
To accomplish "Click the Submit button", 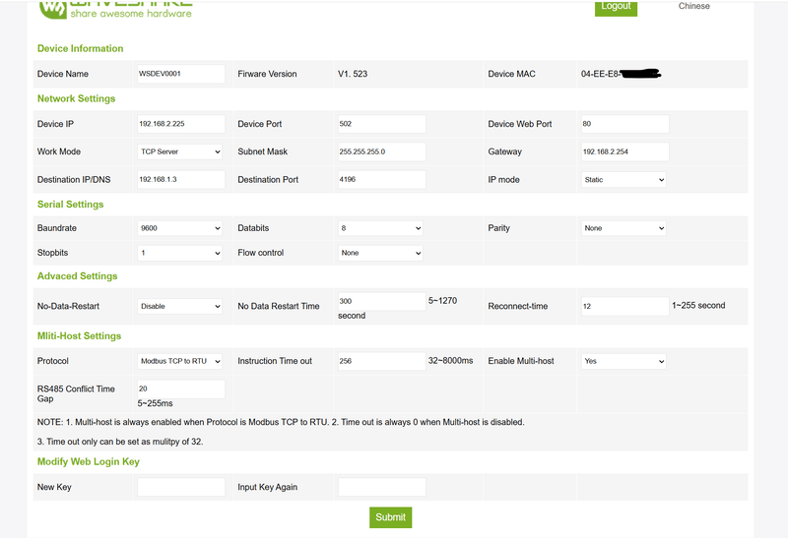I will coord(390,517).
